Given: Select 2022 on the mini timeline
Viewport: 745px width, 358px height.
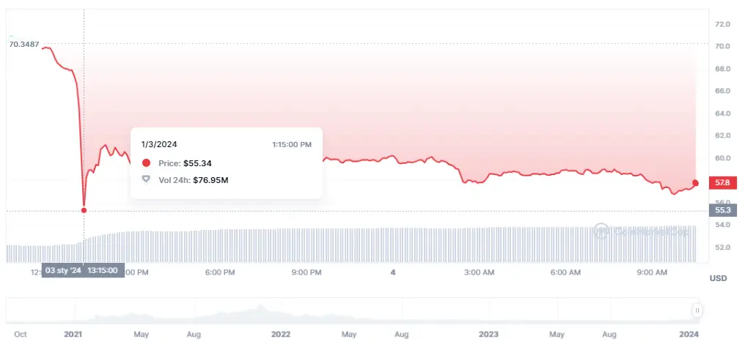Looking at the screenshot, I should point(281,334).
